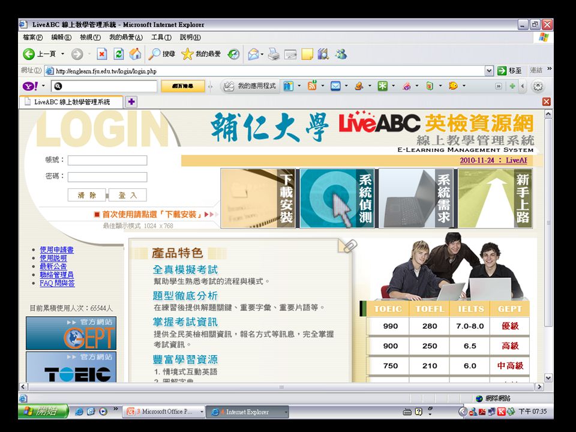Screen dimensions: 576x432
Task: Open the Yahoo toolbar blue mail icon
Action: [x=335, y=86]
